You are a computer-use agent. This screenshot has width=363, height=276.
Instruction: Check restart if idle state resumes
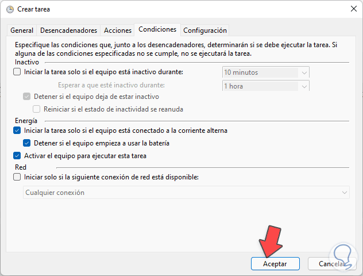[37, 109]
